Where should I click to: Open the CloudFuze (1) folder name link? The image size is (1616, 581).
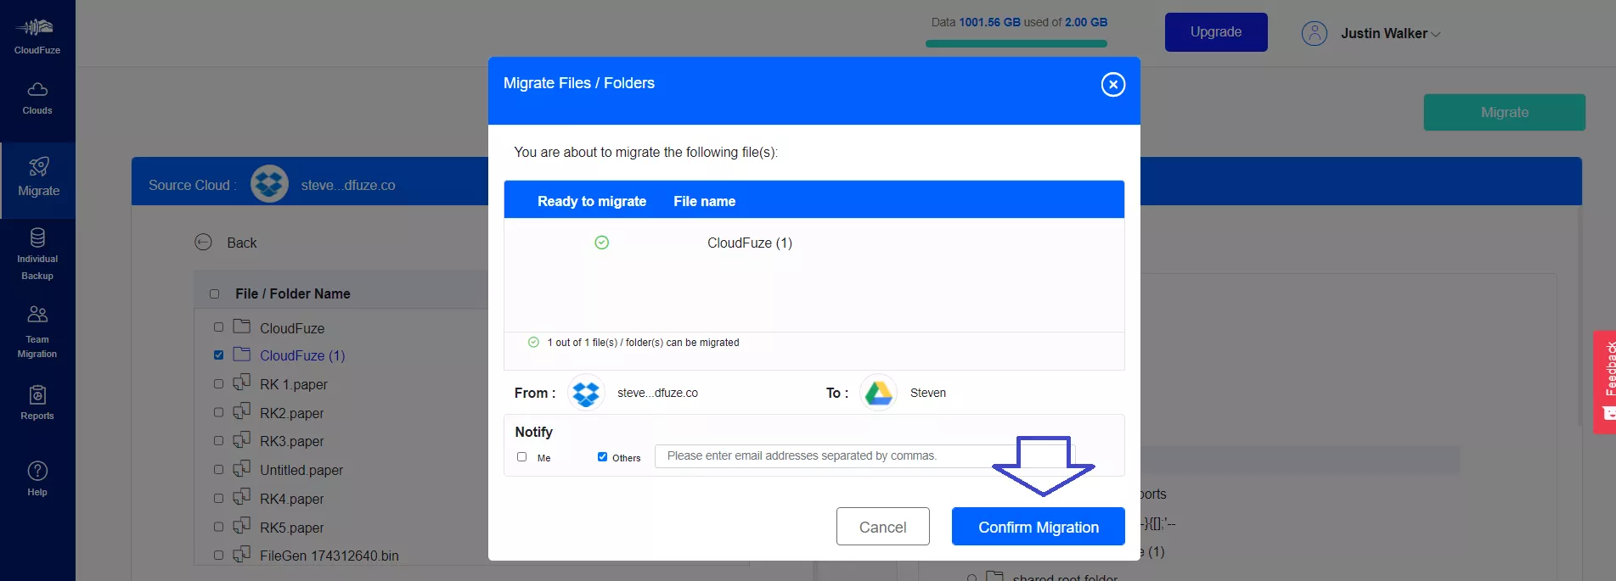click(x=302, y=355)
